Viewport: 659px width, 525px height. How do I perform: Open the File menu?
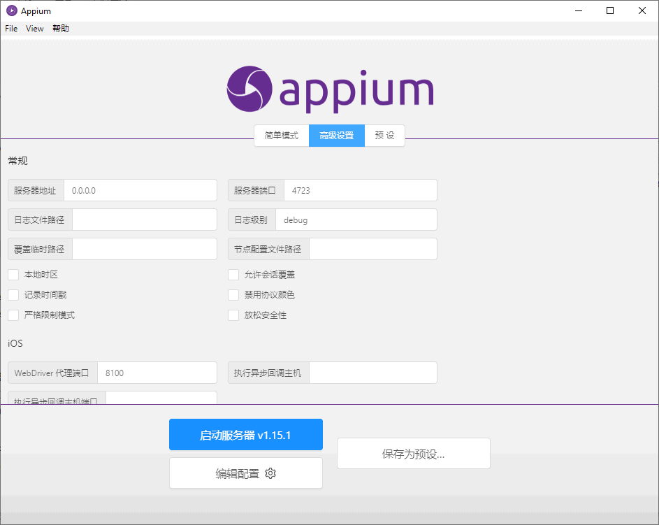pyautogui.click(x=11, y=29)
